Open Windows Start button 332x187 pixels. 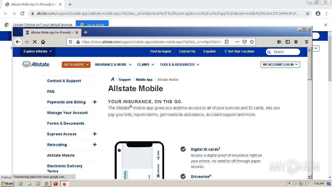coord(7,183)
